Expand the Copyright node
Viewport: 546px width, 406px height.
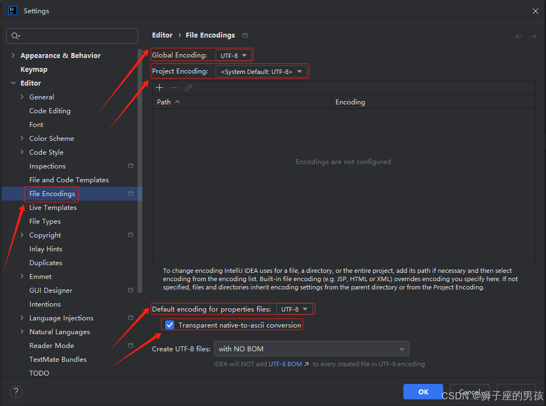22,235
